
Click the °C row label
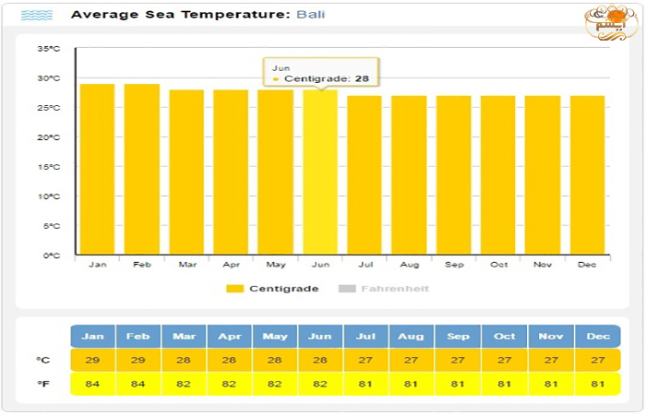click(x=43, y=361)
